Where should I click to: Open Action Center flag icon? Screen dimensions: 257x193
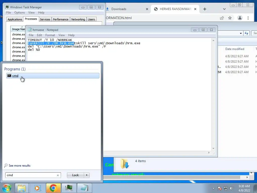(220, 188)
